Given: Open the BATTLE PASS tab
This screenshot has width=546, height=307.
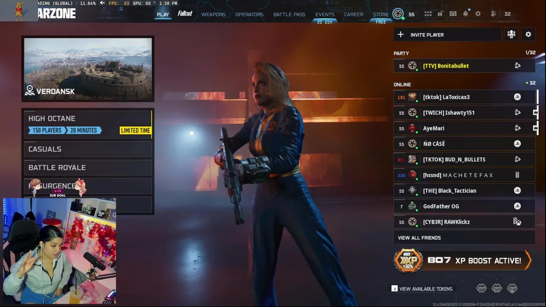Looking at the screenshot, I should [289, 14].
